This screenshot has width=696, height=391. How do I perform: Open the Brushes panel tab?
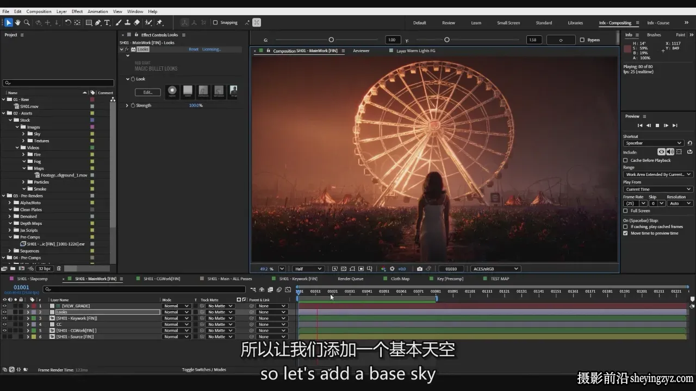click(x=654, y=35)
